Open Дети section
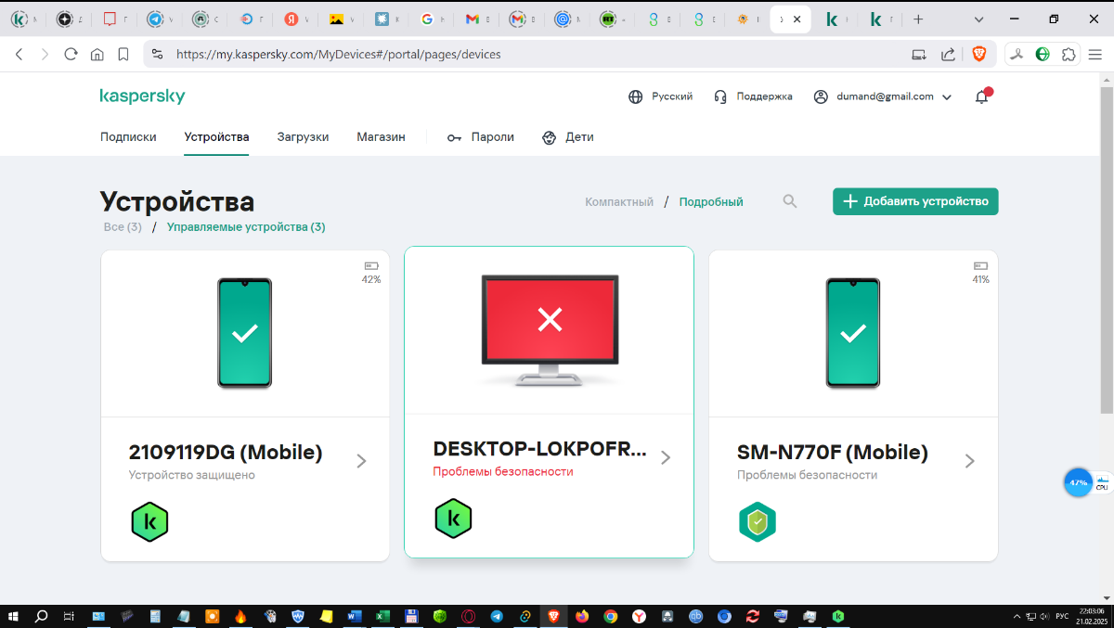 [568, 136]
